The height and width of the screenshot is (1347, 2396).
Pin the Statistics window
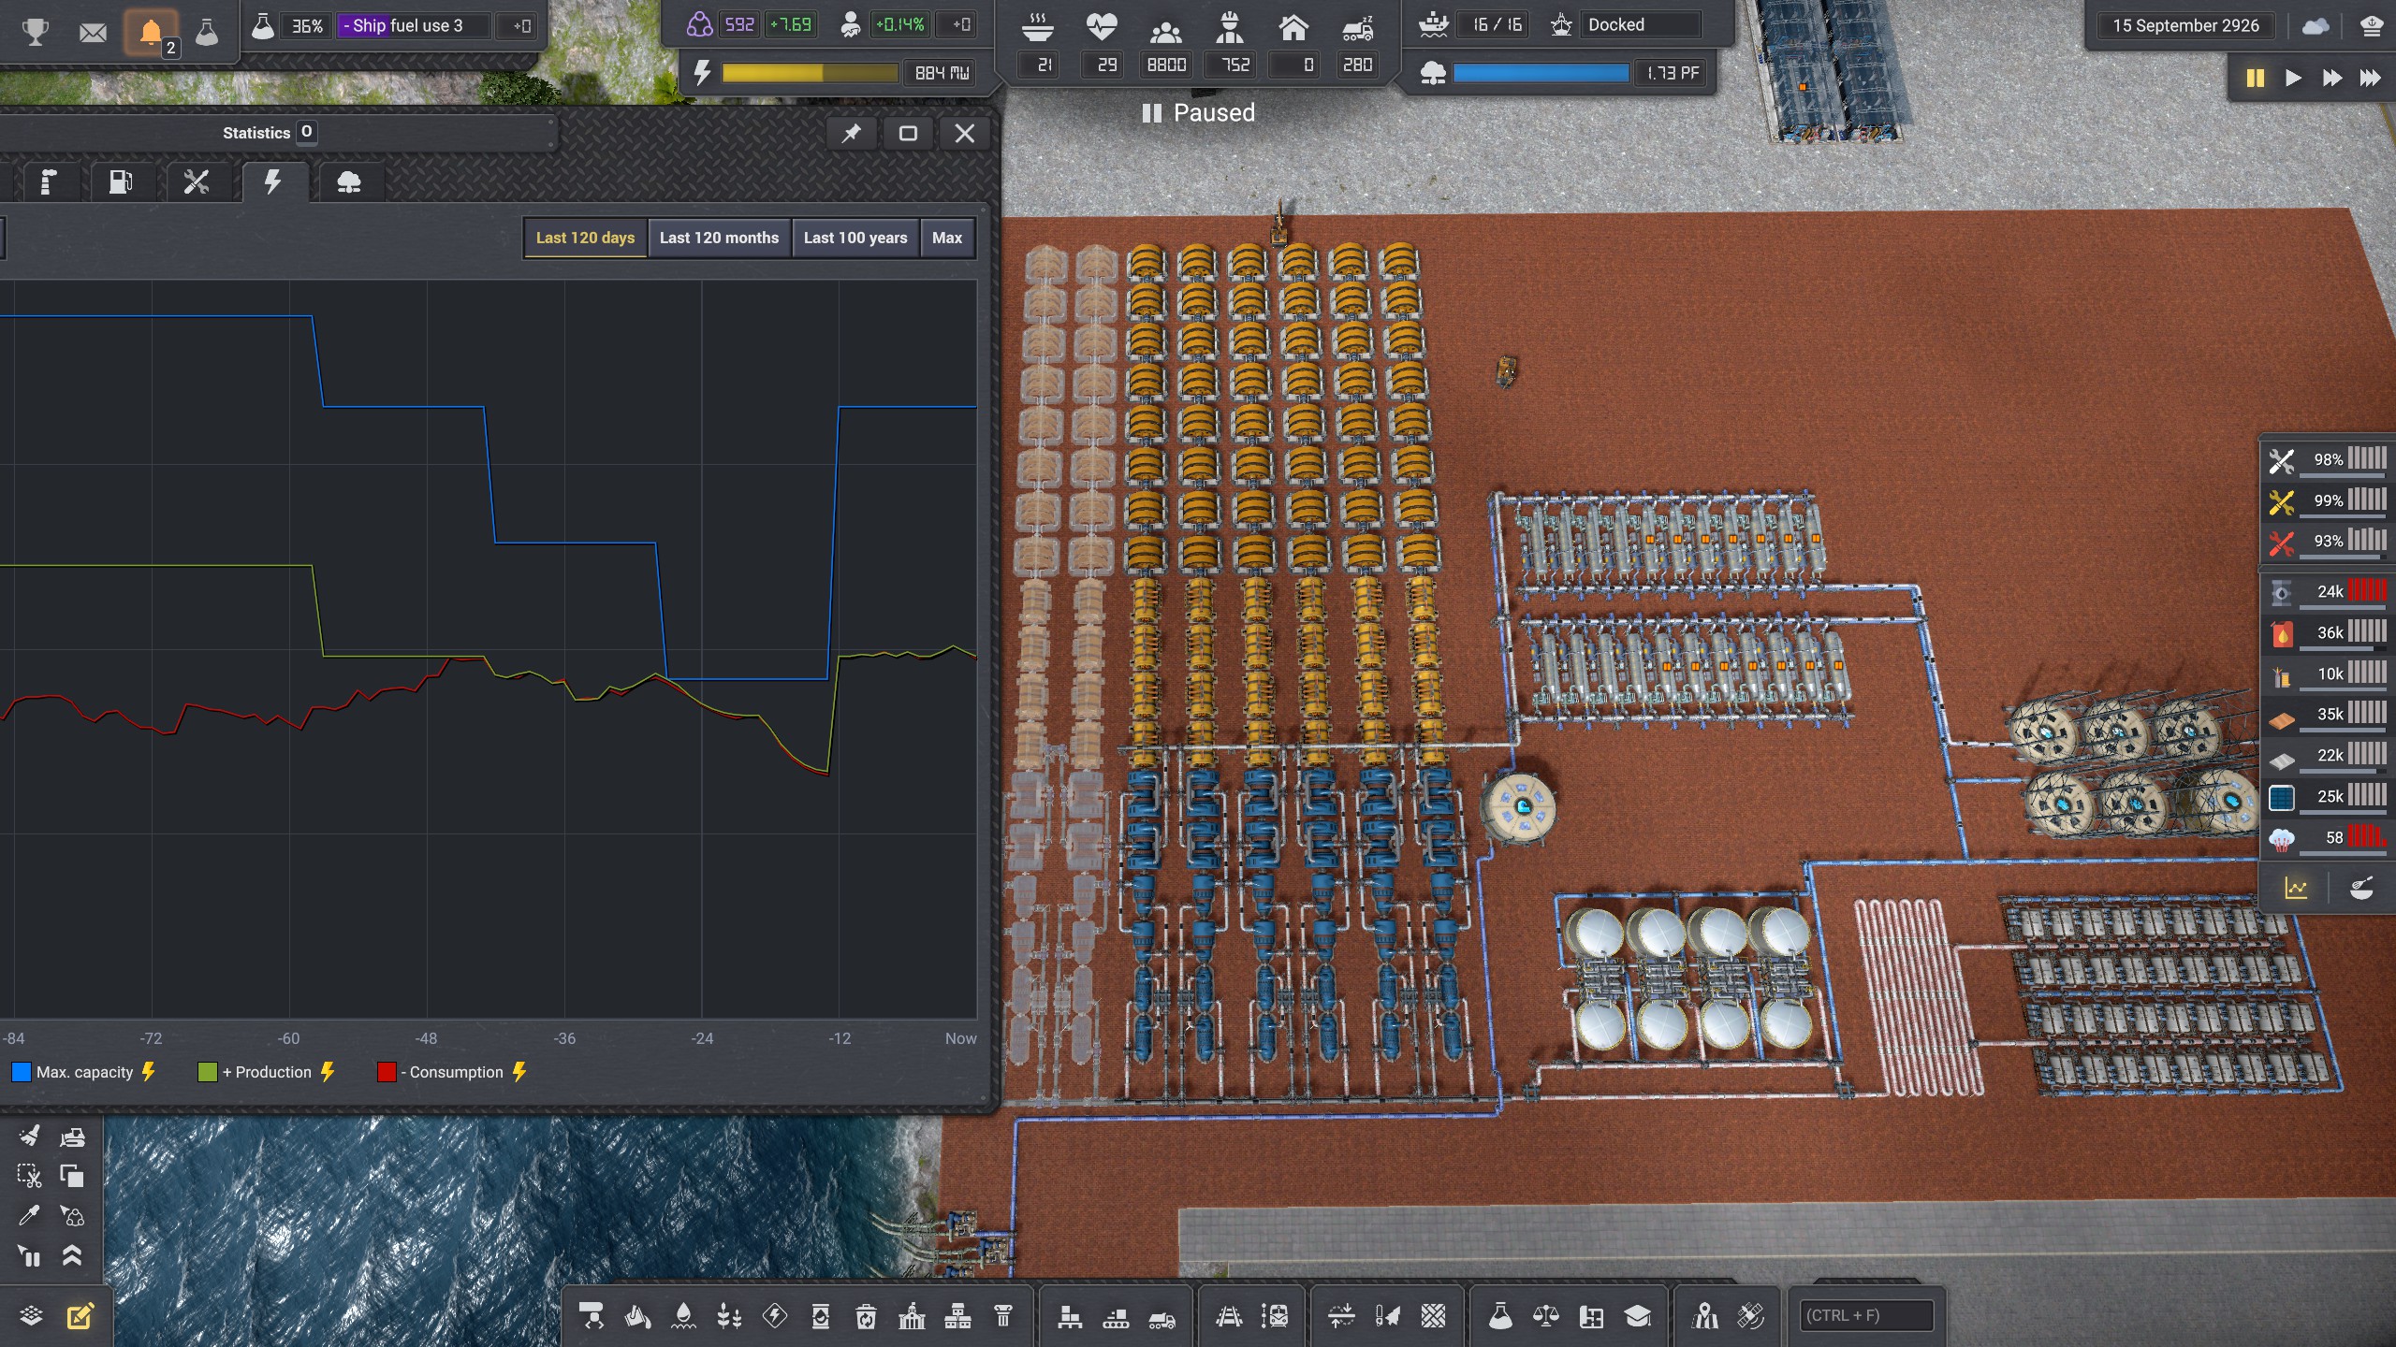pos(851,133)
